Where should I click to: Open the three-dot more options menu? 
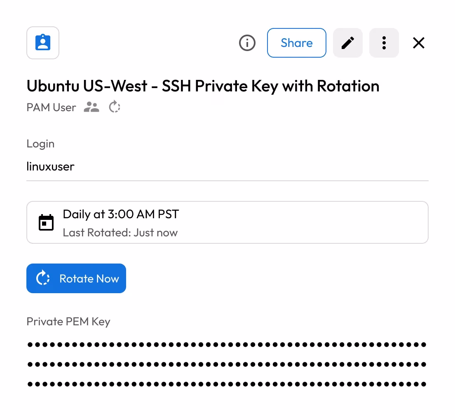pyautogui.click(x=384, y=43)
